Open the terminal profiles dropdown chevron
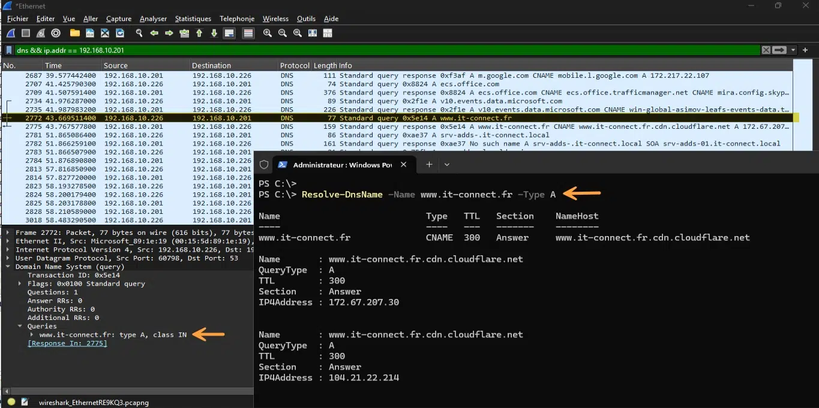Screen dimensions: 819x408 click(x=447, y=164)
